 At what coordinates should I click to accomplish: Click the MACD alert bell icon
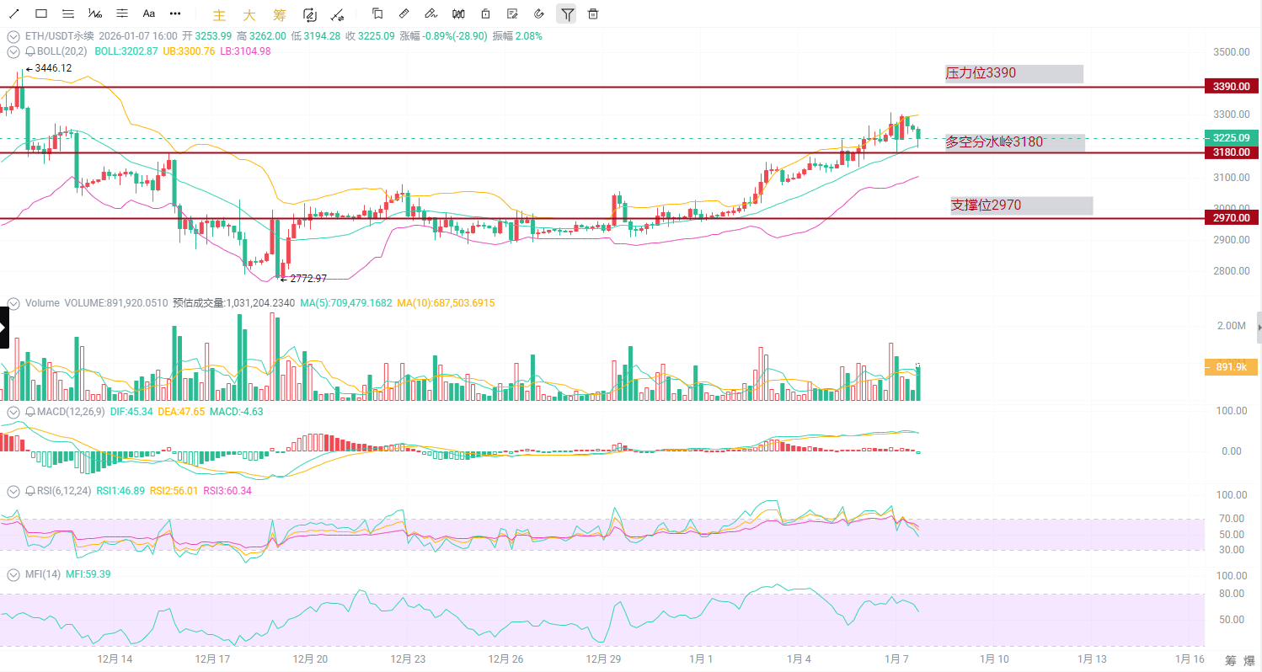(29, 412)
